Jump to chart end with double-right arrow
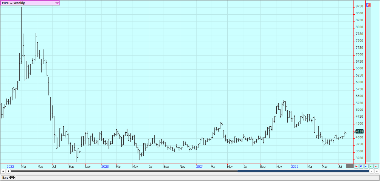The height and width of the screenshot is (181, 380). 376,171
